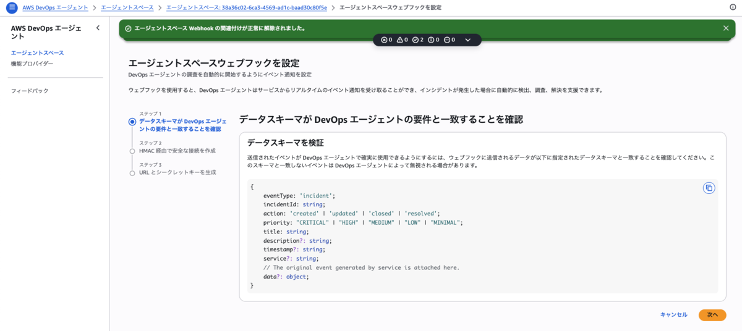Open 機能プロバイダー in the sidebar
This screenshot has width=742, height=331.
[32, 64]
